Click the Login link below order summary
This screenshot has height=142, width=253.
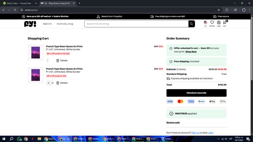[x=210, y=133]
